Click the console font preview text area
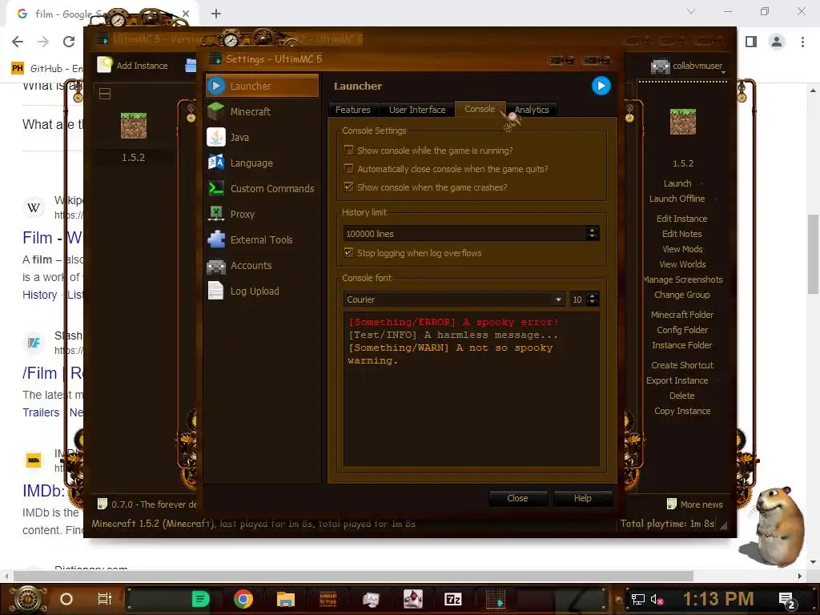The height and width of the screenshot is (615, 820). tap(471, 390)
